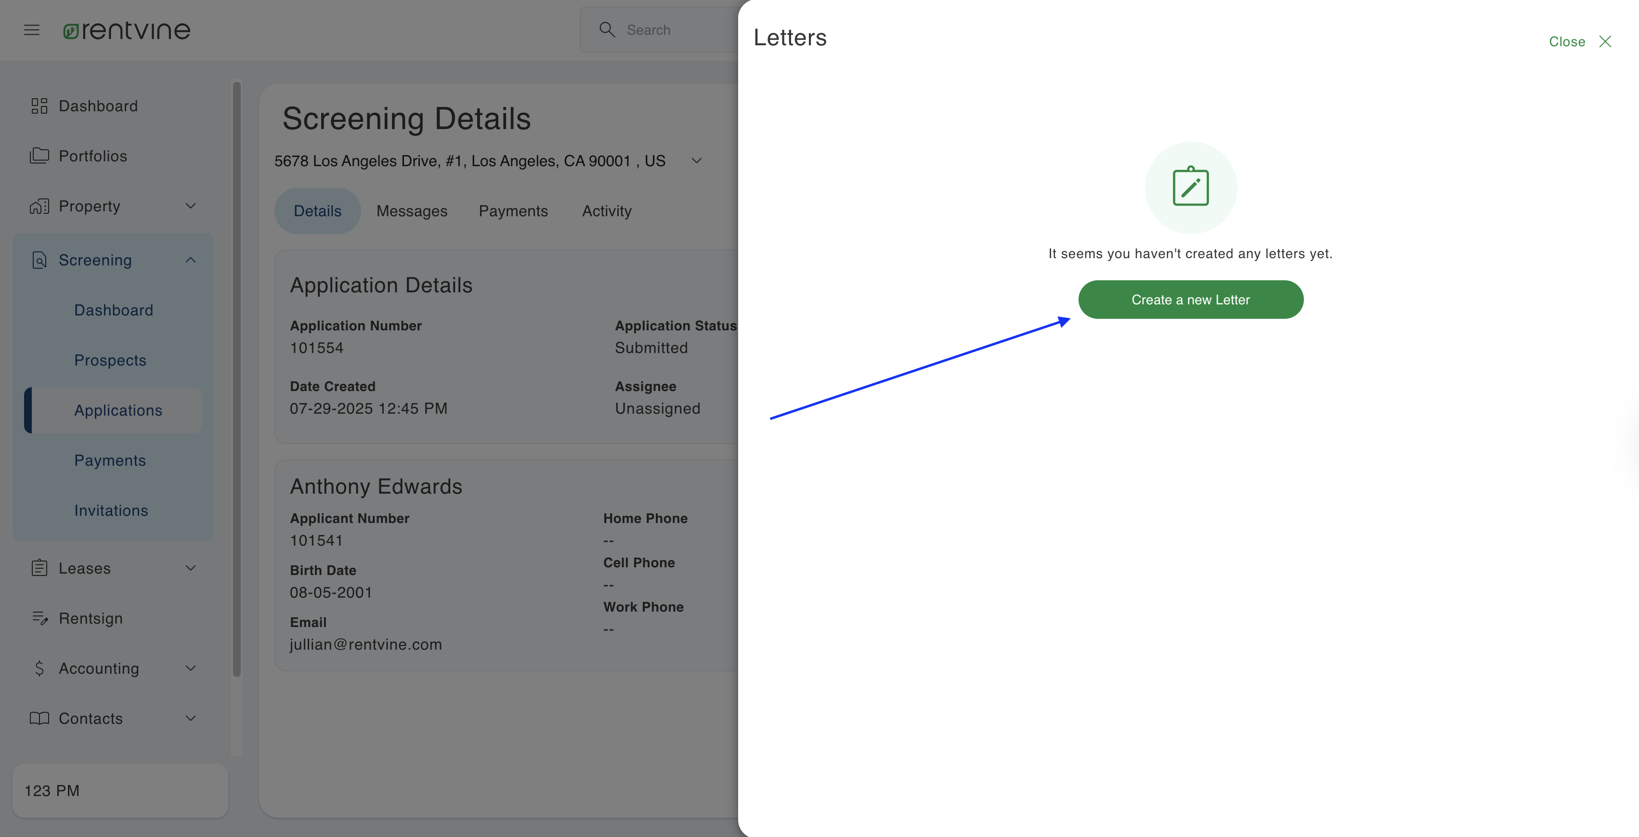
Task: Open the hamburger menu icon
Action: click(32, 30)
